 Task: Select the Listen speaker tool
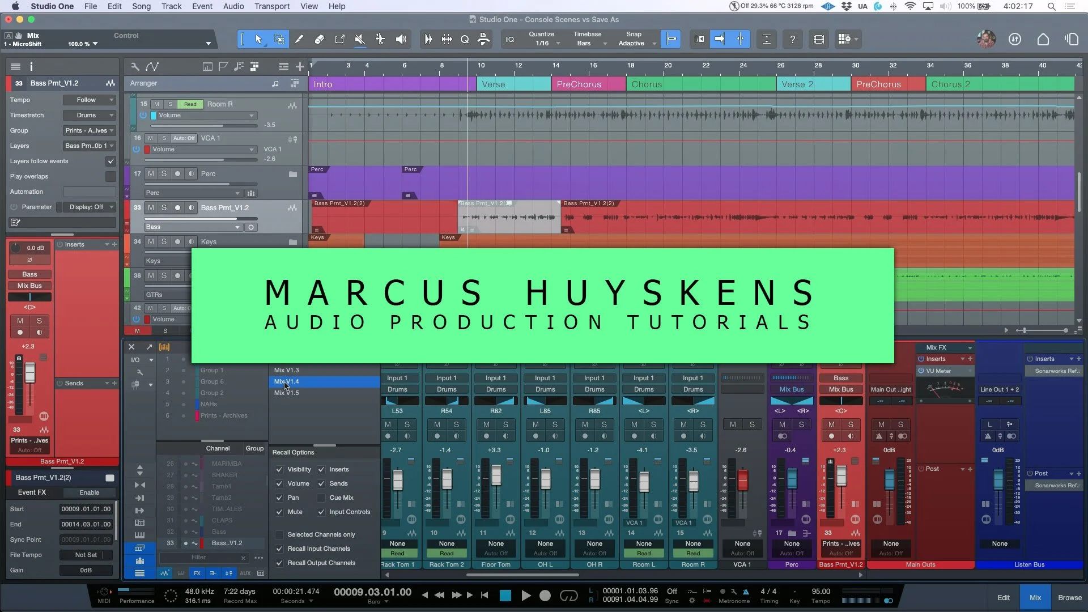(x=401, y=39)
